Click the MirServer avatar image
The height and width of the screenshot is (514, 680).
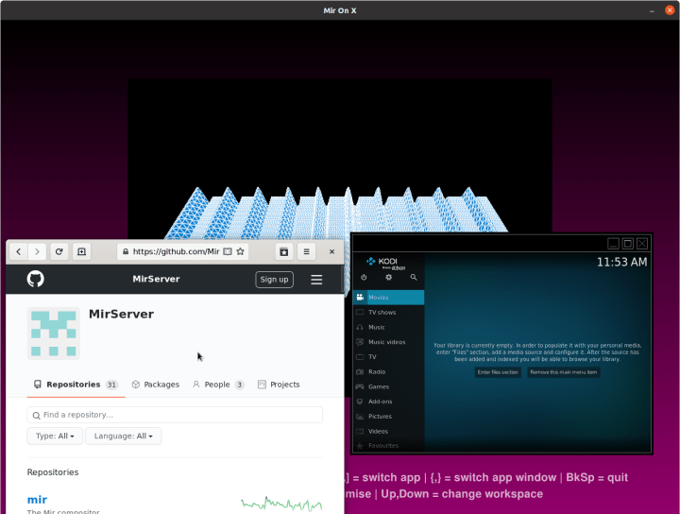coord(53,334)
